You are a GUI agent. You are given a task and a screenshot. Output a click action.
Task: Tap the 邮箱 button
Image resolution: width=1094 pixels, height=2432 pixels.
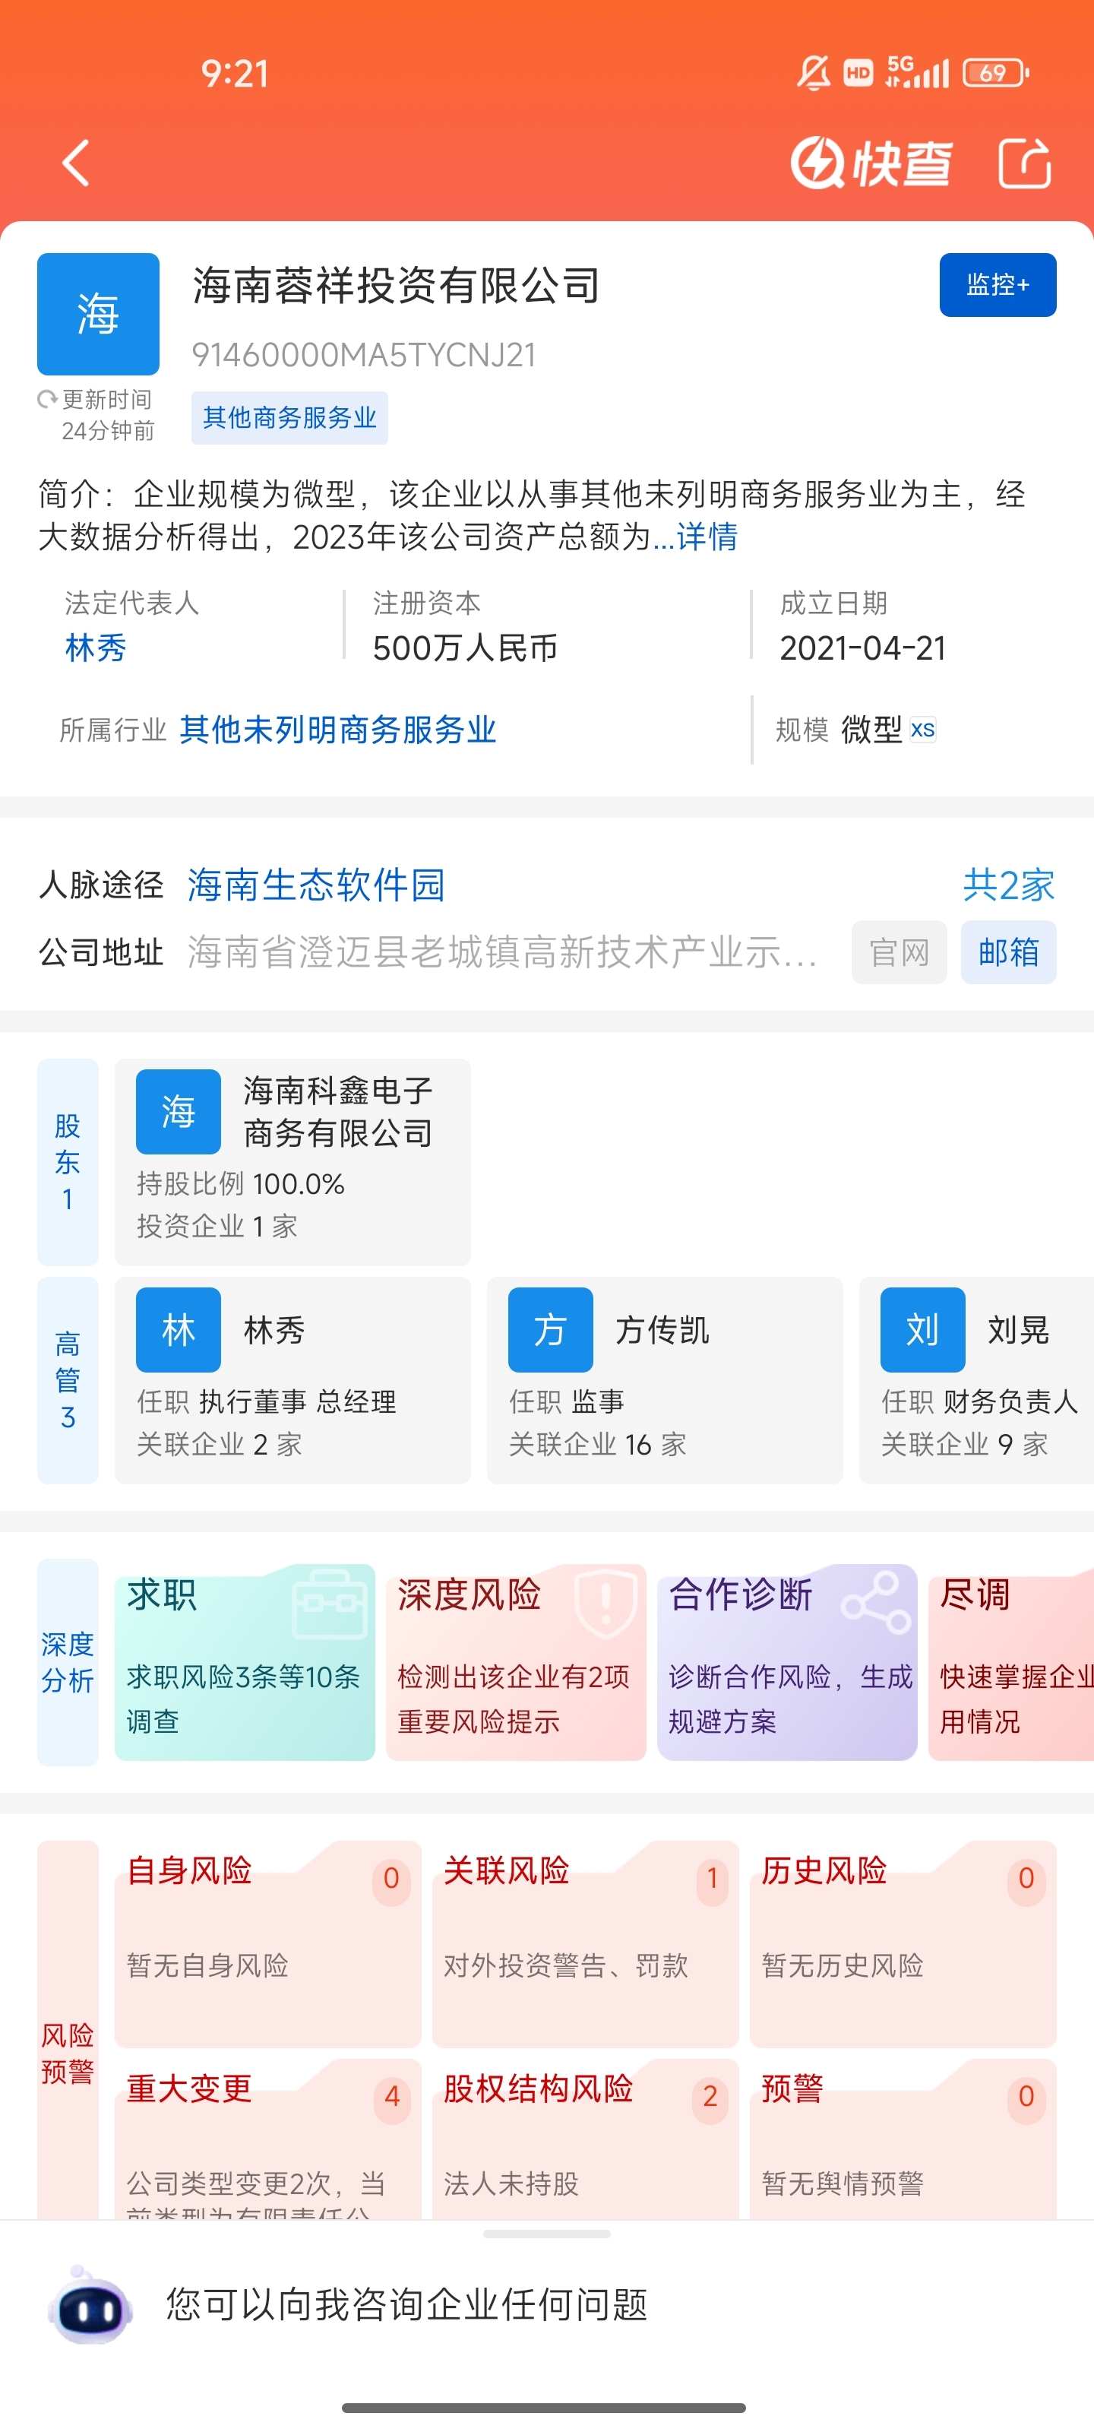[x=1008, y=952]
